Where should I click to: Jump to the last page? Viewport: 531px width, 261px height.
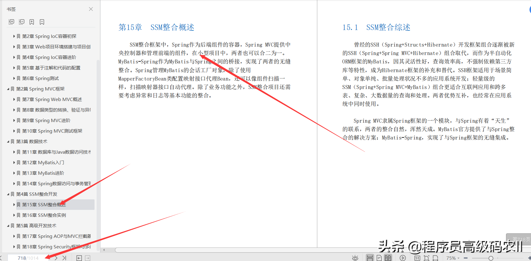click(x=64, y=258)
